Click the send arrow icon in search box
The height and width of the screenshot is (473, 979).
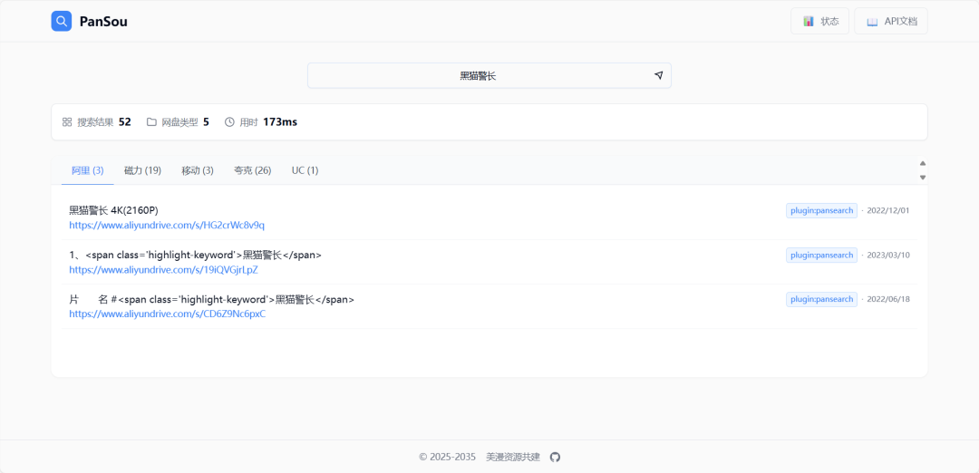[658, 75]
